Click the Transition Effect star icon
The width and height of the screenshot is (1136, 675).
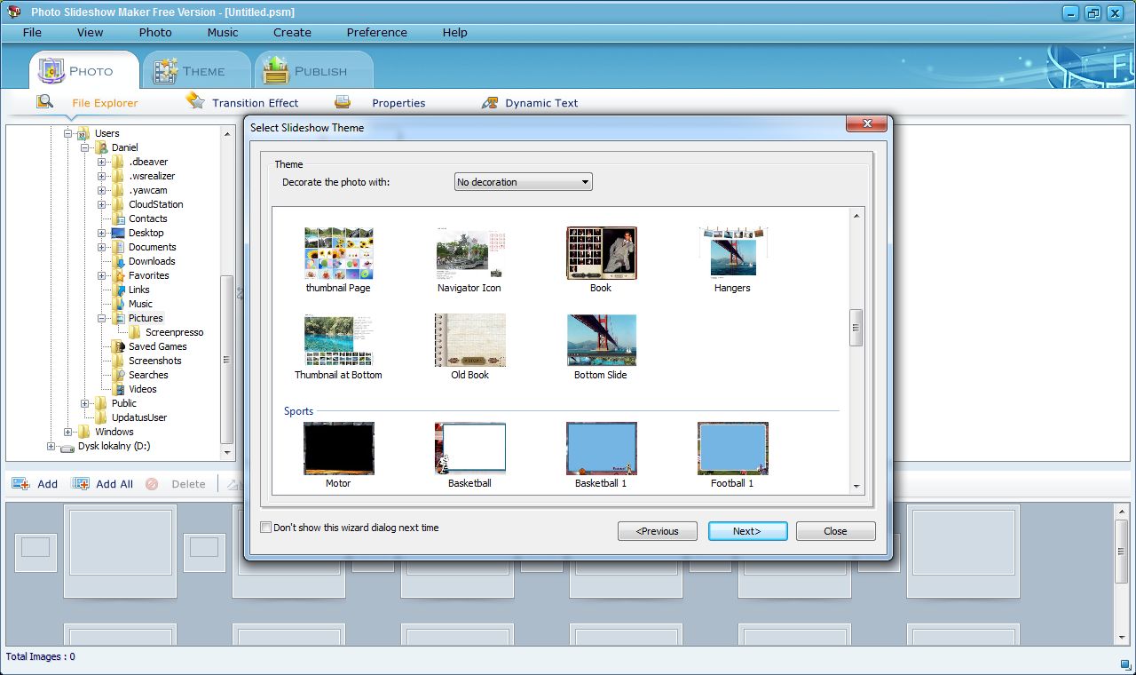point(195,100)
